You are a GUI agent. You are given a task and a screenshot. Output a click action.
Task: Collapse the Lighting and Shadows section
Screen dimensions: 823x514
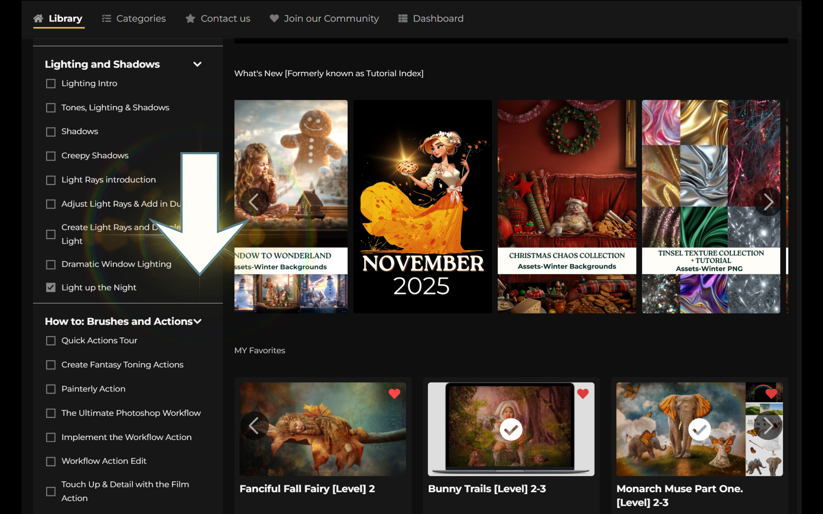pos(197,64)
